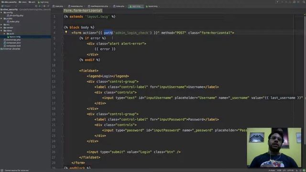Click the lightbulb intention icon on line 4
306x172 pixels.
[x=66, y=32]
